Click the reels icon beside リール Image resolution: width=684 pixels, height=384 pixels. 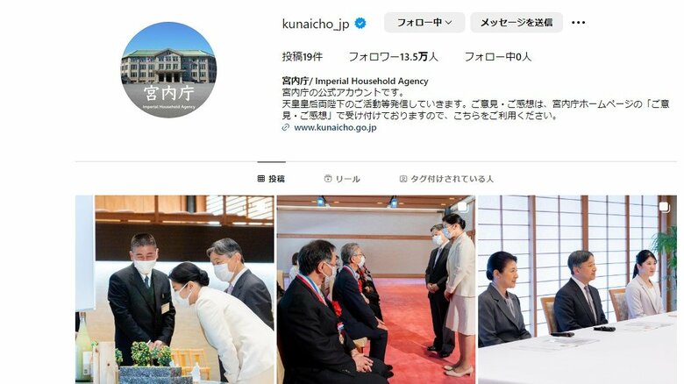(x=328, y=179)
